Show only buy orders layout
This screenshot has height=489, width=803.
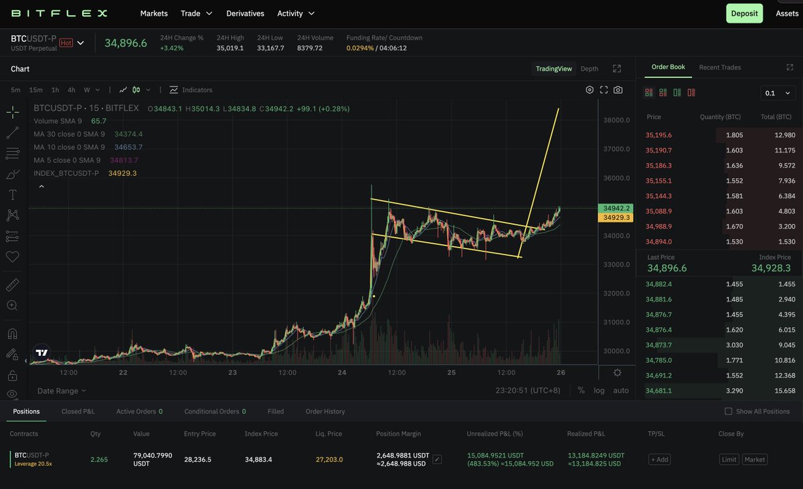pos(677,92)
